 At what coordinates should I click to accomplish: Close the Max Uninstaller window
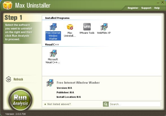[x=163, y=2]
